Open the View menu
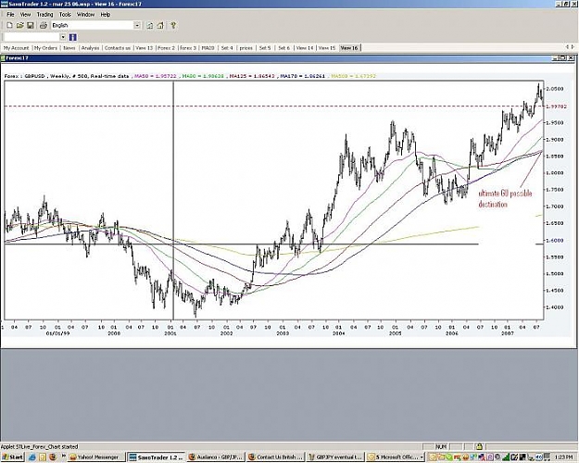This screenshot has height=463, width=579. 26,15
